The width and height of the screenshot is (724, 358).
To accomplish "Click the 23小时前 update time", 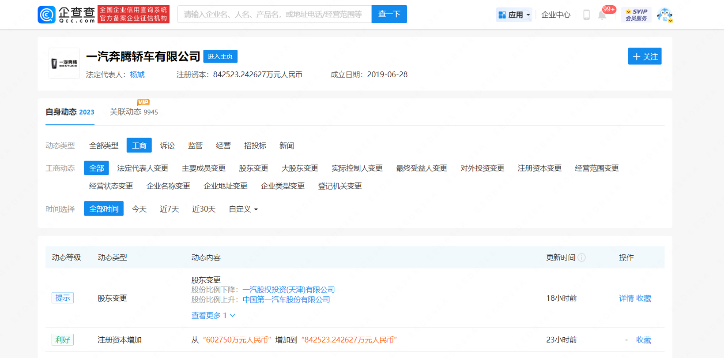I will [562, 340].
